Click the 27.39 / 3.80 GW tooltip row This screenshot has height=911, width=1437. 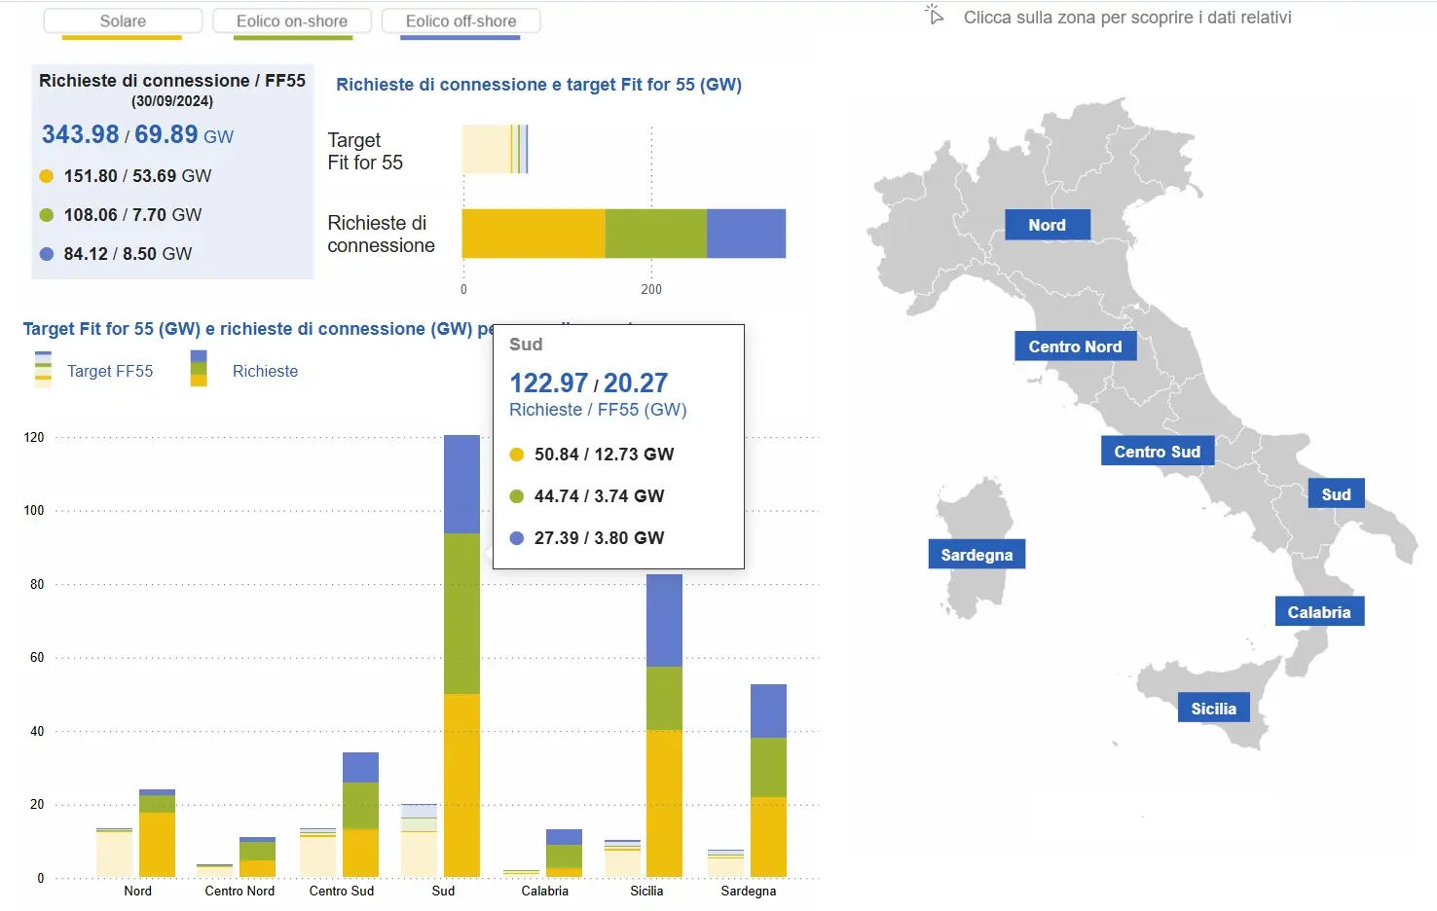599,538
